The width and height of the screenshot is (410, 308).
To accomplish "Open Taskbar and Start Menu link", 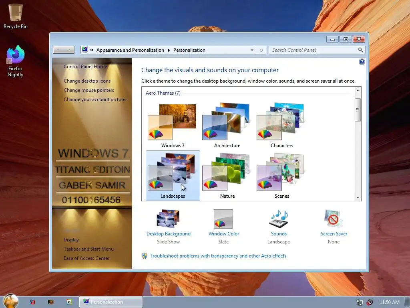I will (88, 249).
